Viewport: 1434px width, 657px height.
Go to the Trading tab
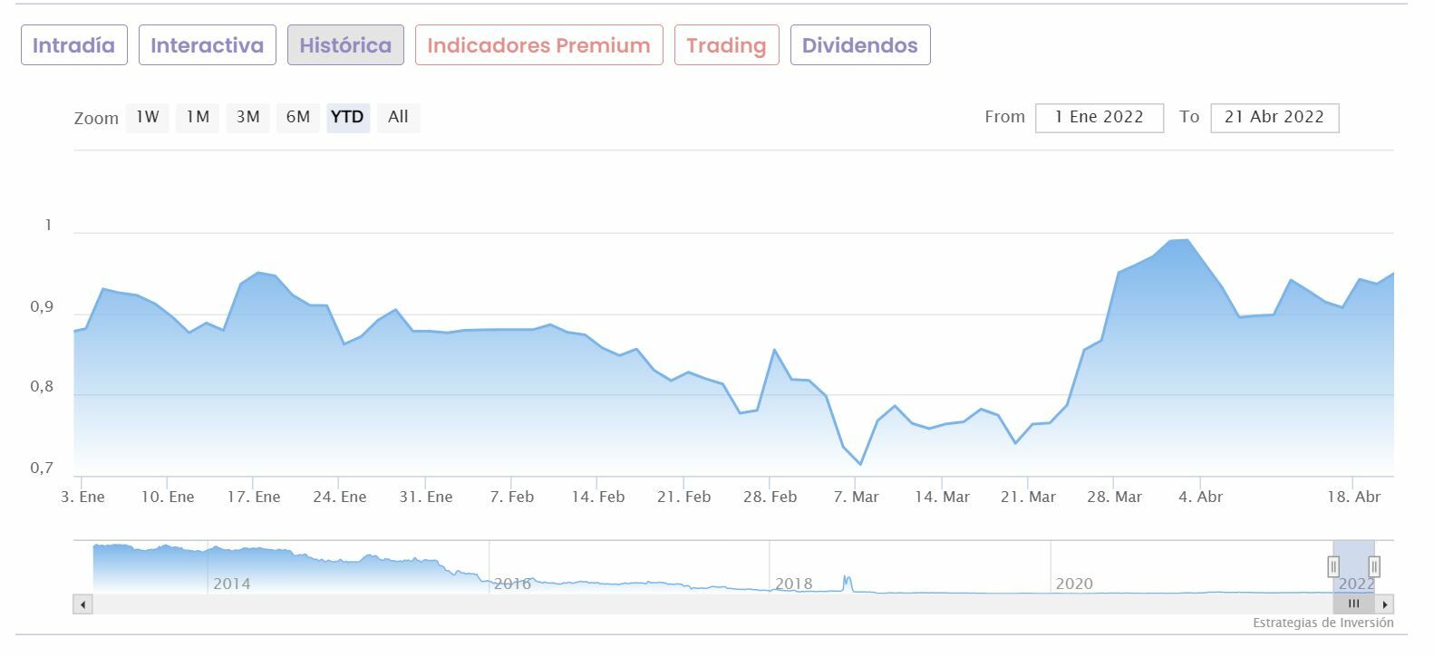click(726, 45)
